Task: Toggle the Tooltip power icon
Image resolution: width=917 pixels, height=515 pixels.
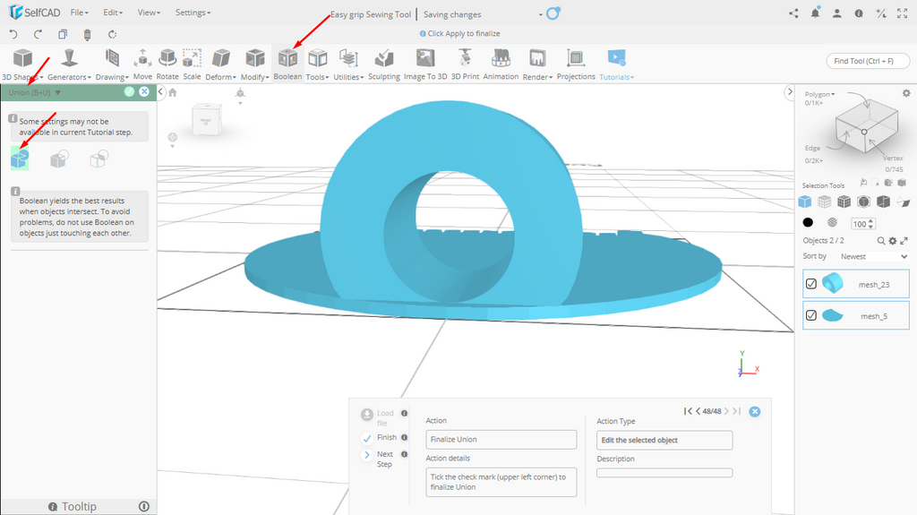Action: (144, 506)
